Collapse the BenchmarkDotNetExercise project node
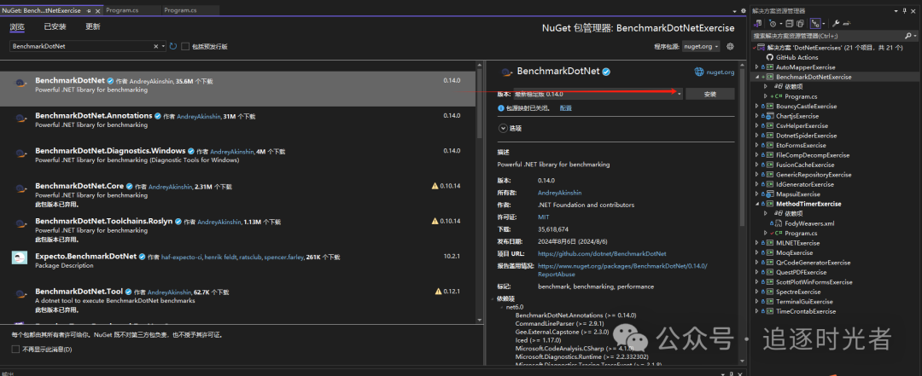 click(756, 77)
